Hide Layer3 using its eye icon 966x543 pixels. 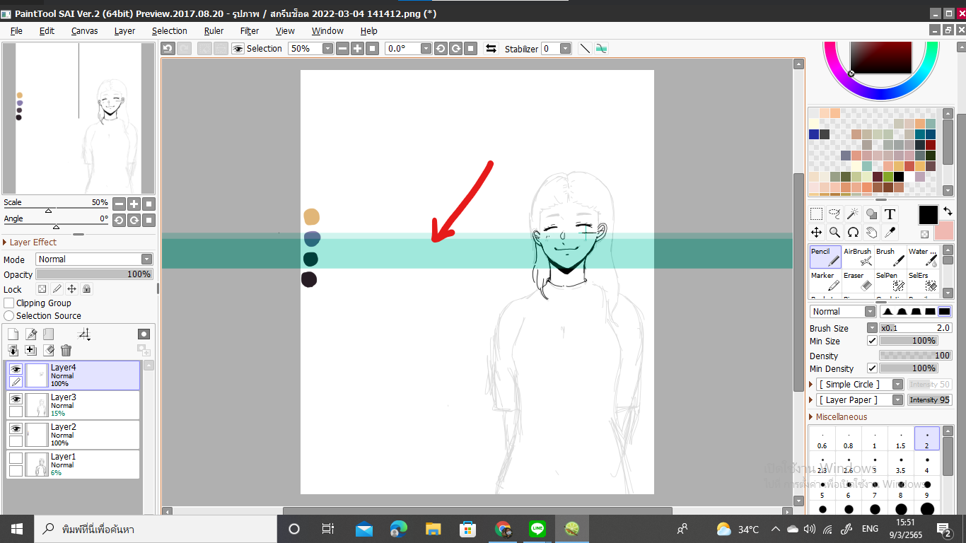pyautogui.click(x=16, y=399)
